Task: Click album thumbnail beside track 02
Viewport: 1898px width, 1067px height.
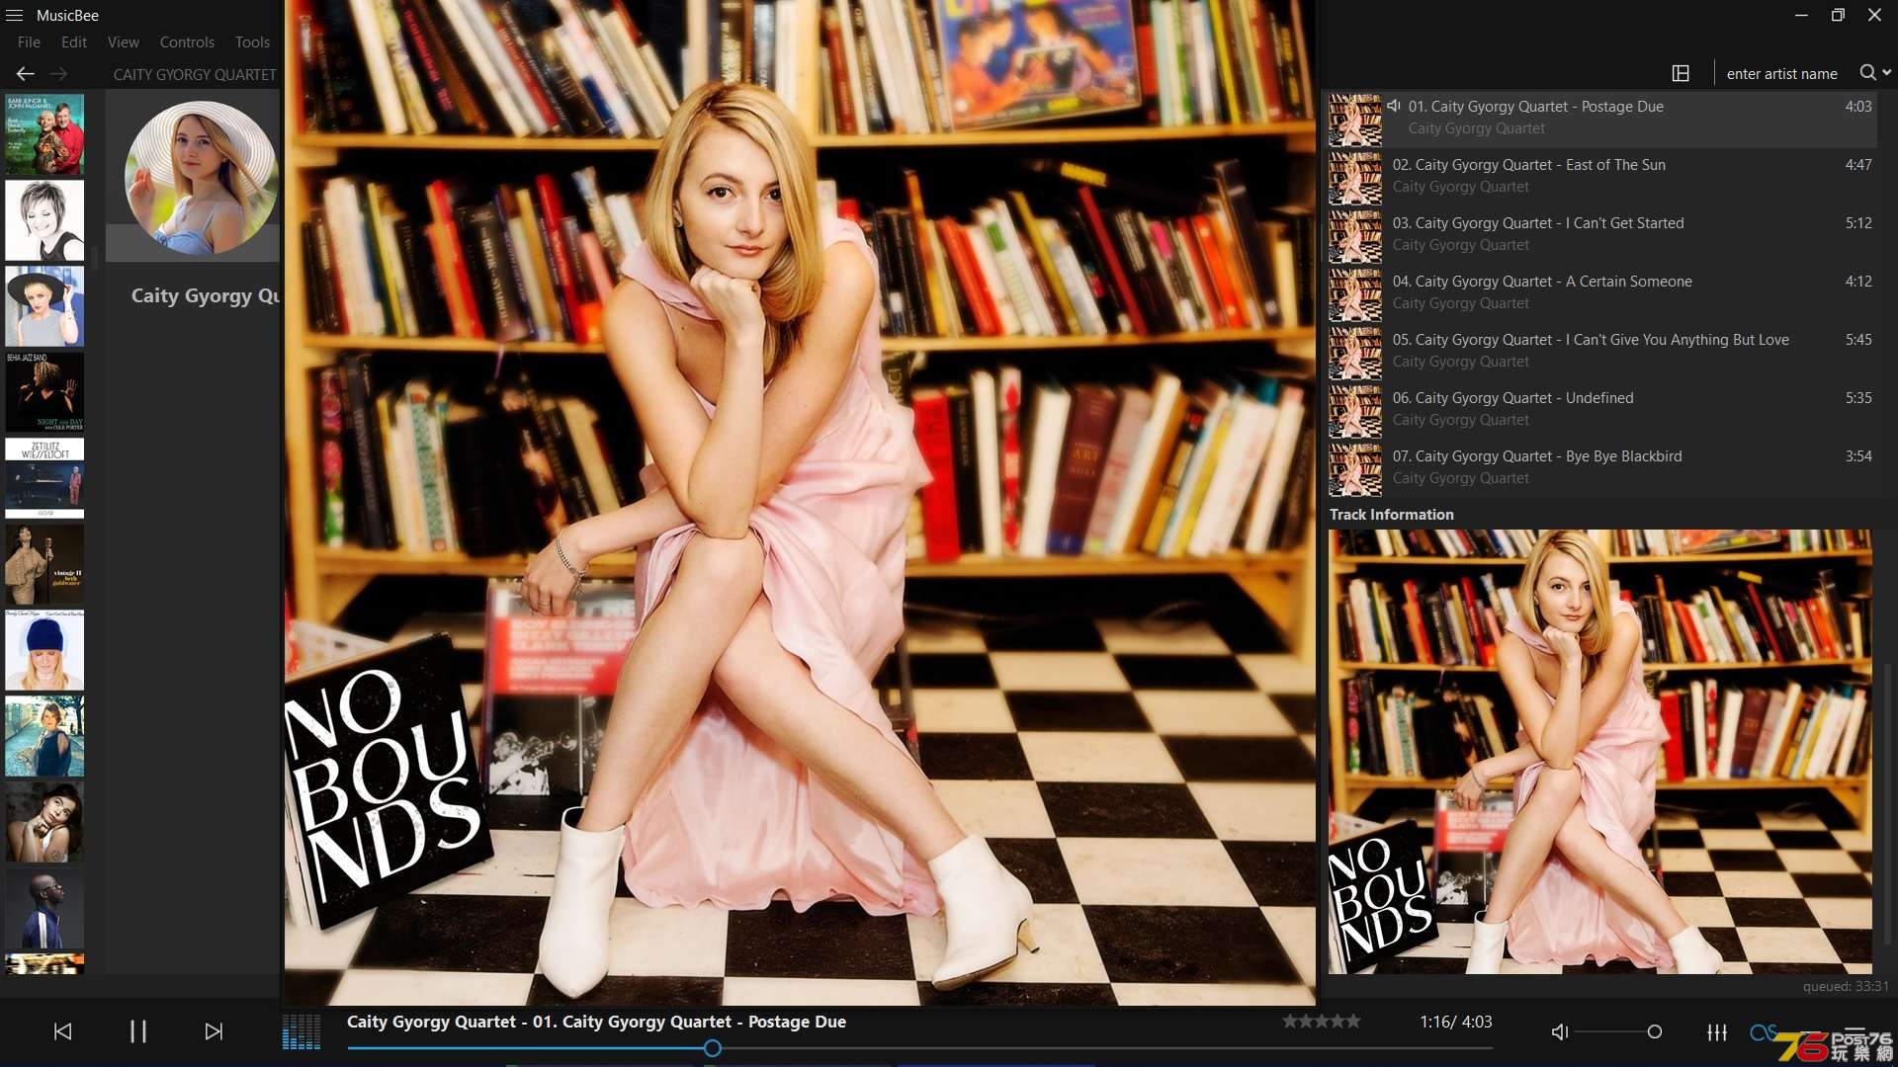Action: pos(1355,178)
